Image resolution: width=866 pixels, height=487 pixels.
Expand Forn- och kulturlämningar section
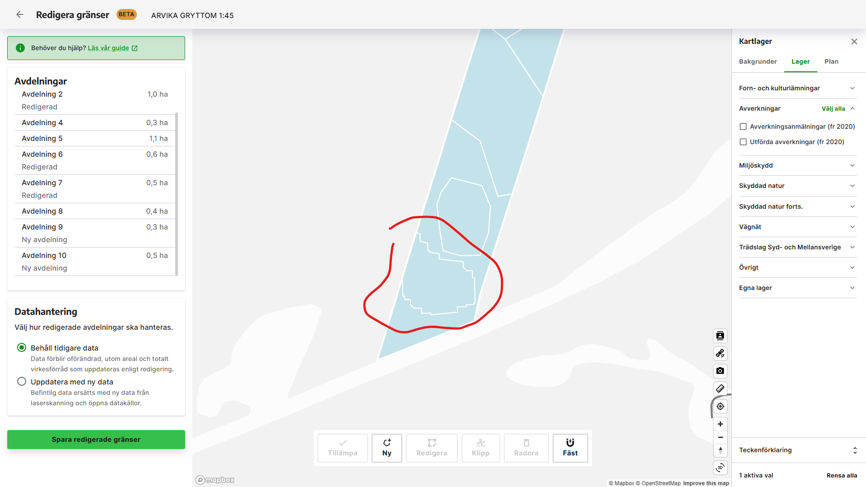coord(797,88)
